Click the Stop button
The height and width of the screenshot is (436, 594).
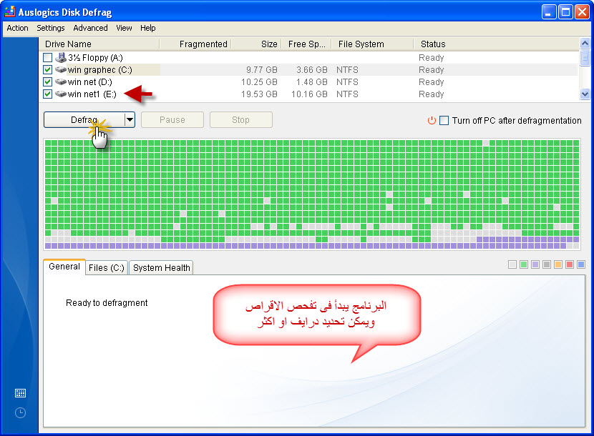pyautogui.click(x=241, y=119)
